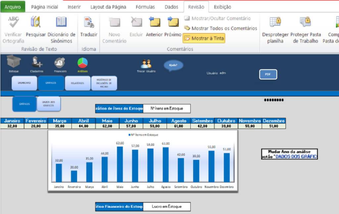The image size is (339, 214).
Task: Click Proteger Pasta de Trabalho
Action: click(x=305, y=30)
